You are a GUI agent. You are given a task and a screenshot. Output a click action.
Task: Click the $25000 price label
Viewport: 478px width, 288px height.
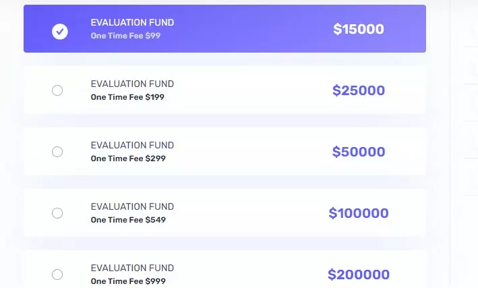coord(359,90)
